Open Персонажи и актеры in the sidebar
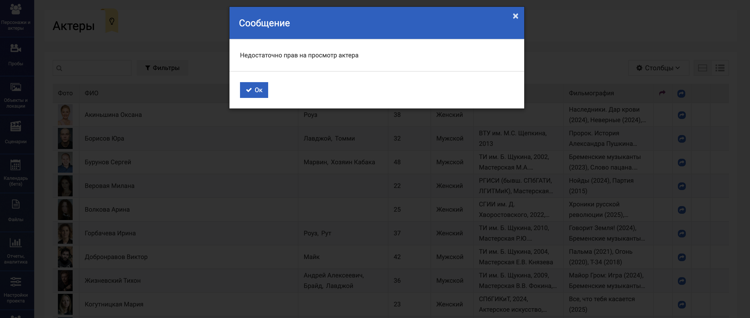The height and width of the screenshot is (318, 750). [x=16, y=17]
